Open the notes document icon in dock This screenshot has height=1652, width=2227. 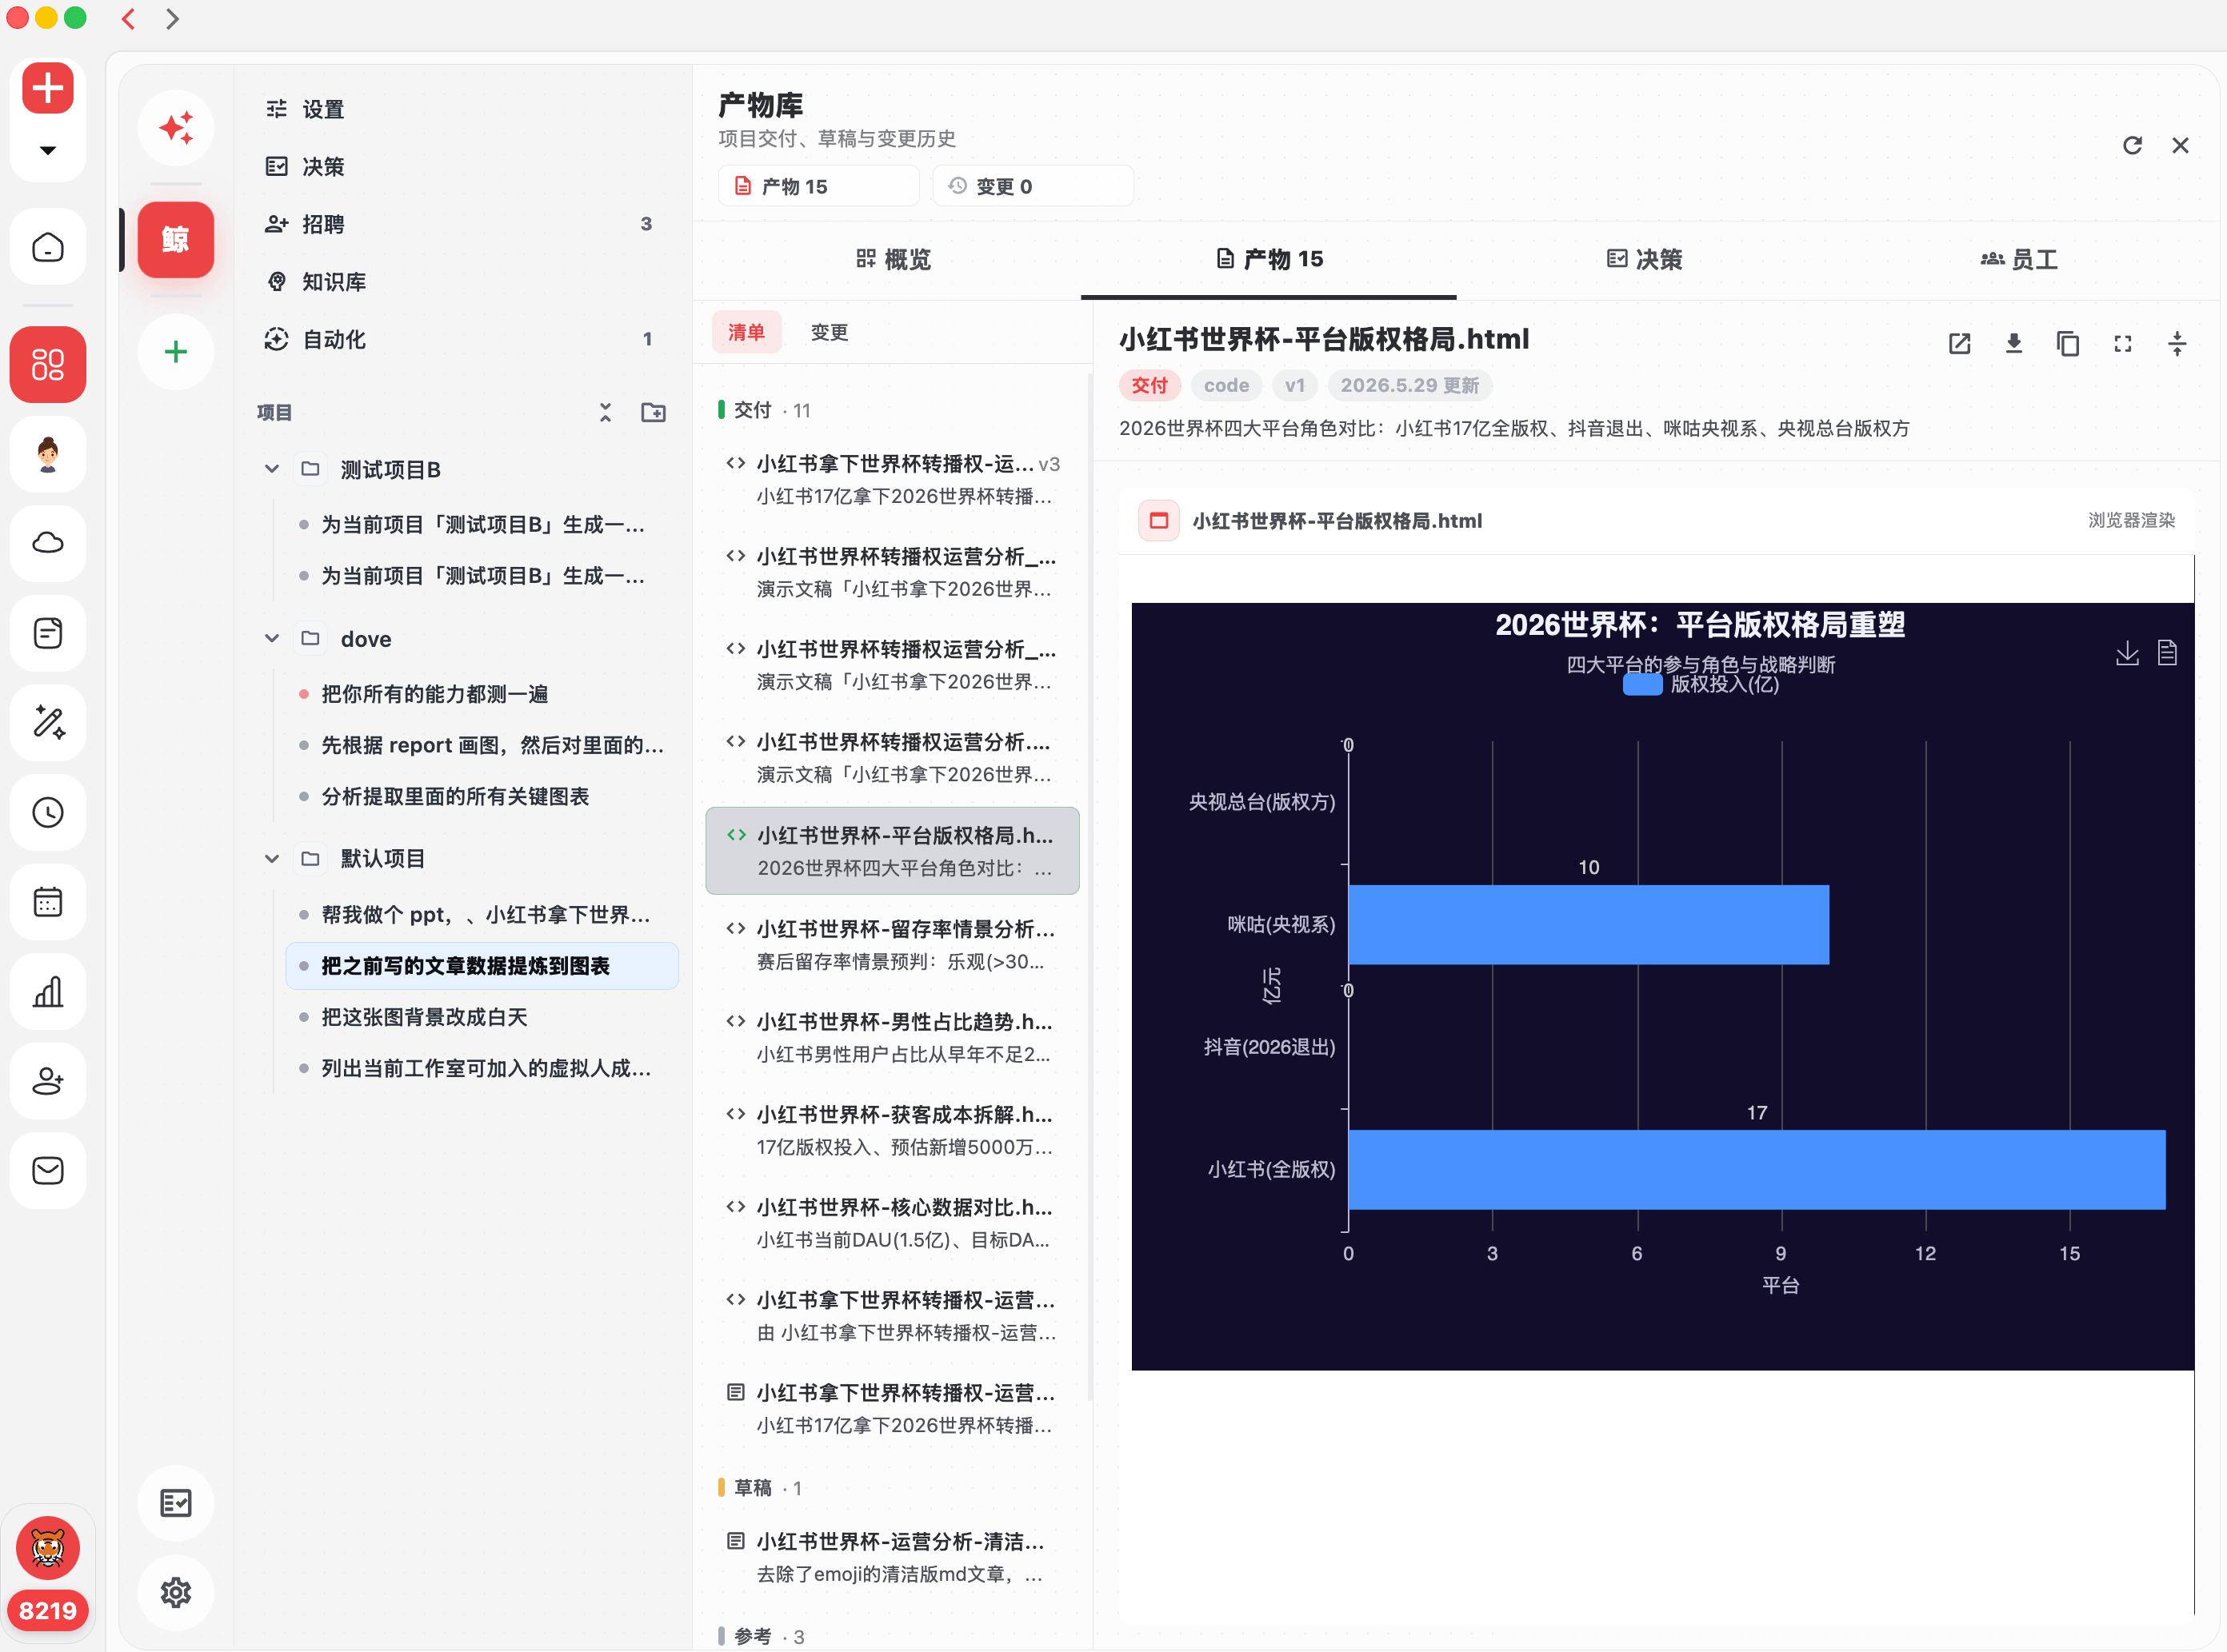[x=47, y=633]
